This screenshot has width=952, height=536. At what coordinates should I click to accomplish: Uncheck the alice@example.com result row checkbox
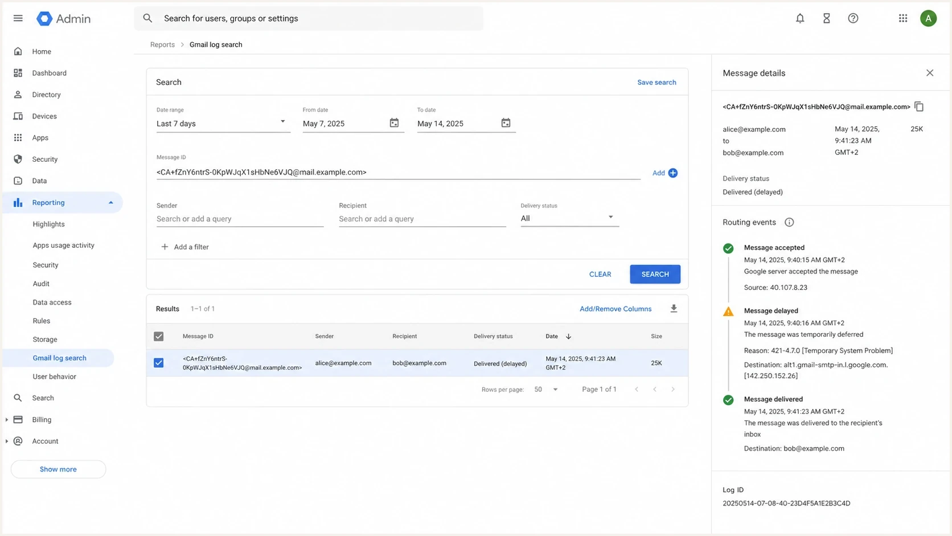pos(159,363)
